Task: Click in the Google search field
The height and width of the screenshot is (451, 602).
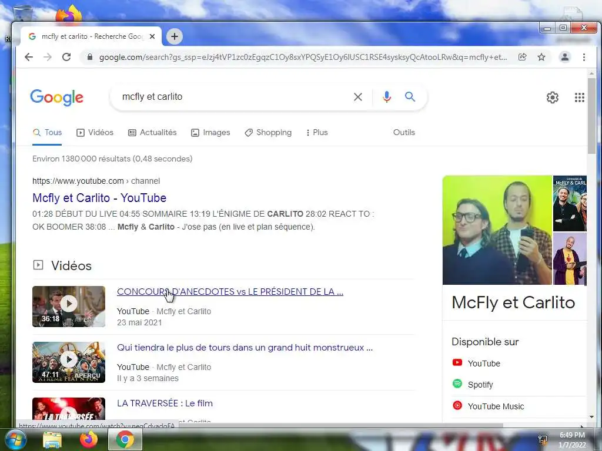Action: tap(234, 97)
